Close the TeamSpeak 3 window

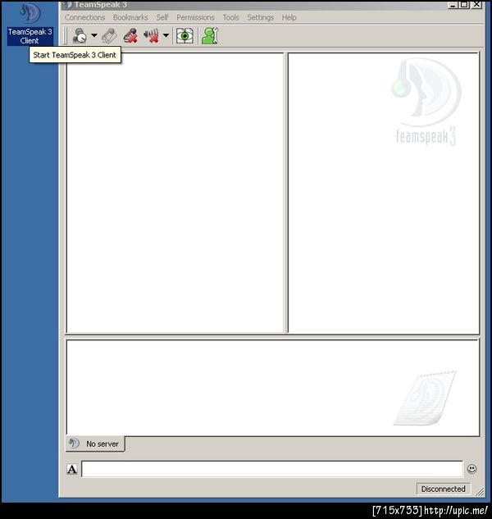tap(476, 5)
